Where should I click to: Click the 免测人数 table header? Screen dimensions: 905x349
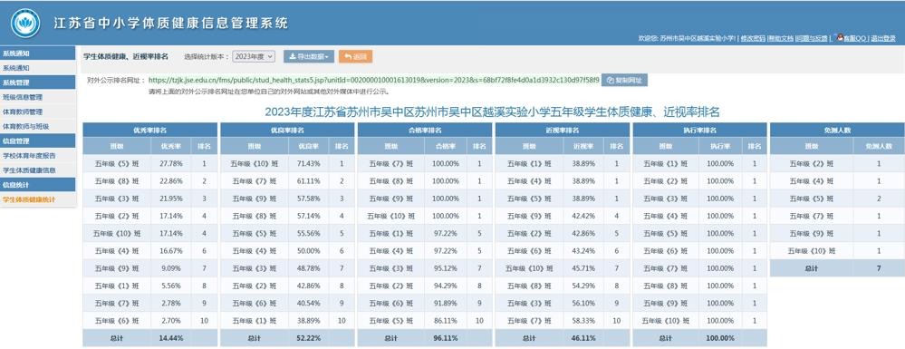tap(837, 130)
